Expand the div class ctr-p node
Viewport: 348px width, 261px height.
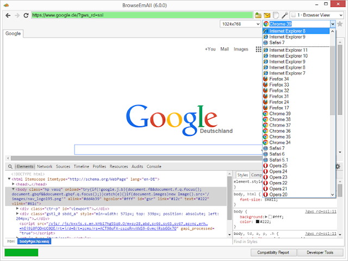pyautogui.click(x=17, y=208)
